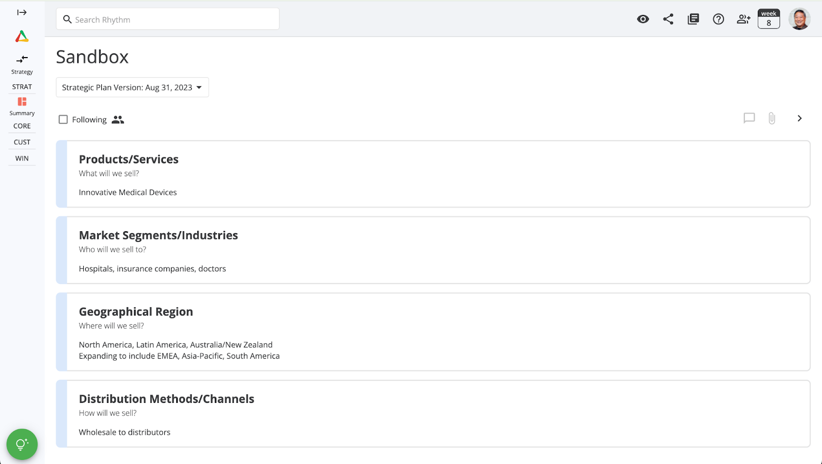Open the comments speech bubble icon
Image resolution: width=822 pixels, height=464 pixels.
coord(749,118)
